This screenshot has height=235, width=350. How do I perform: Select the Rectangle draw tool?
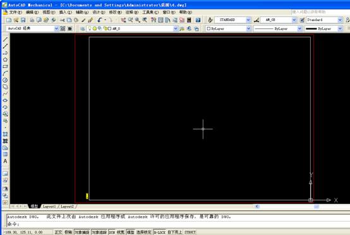pos(5,66)
